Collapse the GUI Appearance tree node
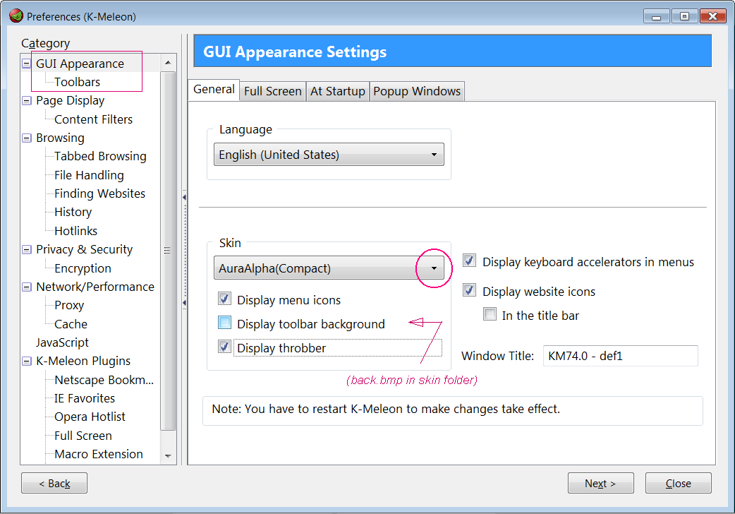Viewport: 735px width, 514px height. (27, 64)
